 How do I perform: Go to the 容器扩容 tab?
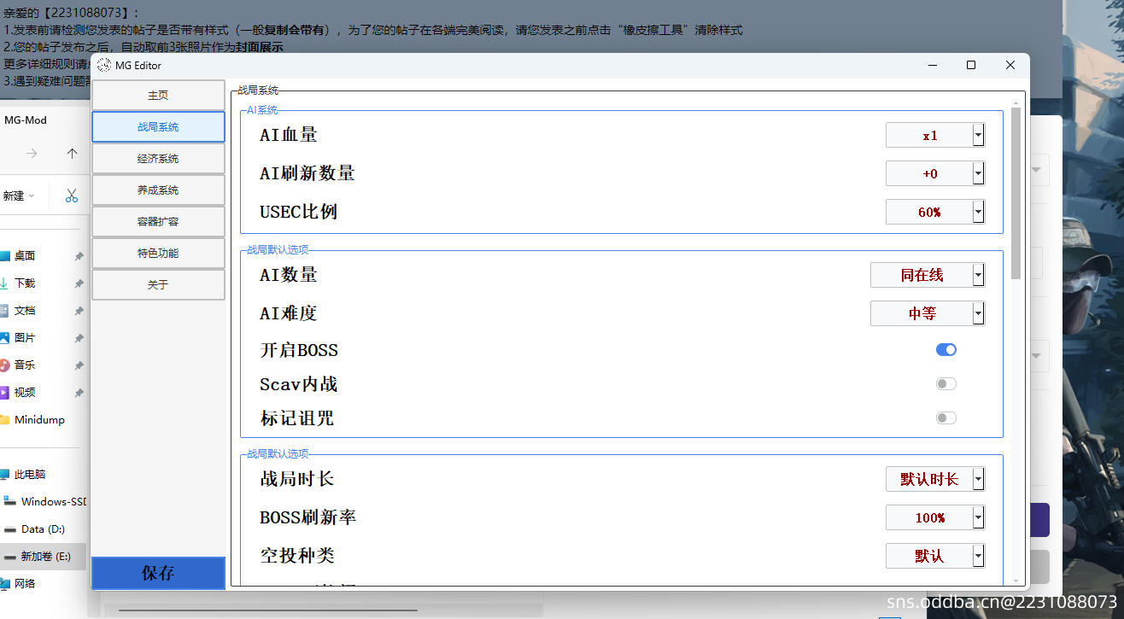(158, 221)
